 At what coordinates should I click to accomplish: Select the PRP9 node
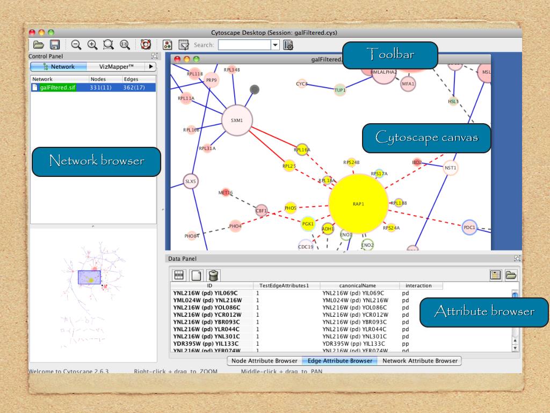pos(211,80)
